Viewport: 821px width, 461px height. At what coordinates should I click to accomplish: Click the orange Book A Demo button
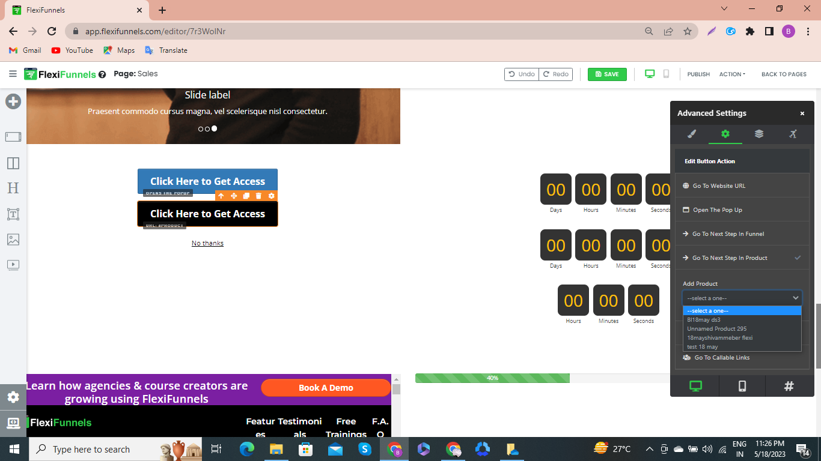click(x=326, y=388)
